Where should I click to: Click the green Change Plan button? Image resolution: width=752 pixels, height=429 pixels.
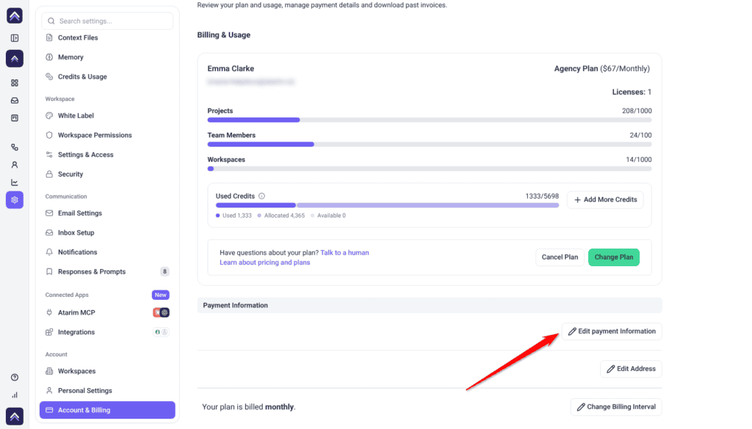[x=614, y=257]
